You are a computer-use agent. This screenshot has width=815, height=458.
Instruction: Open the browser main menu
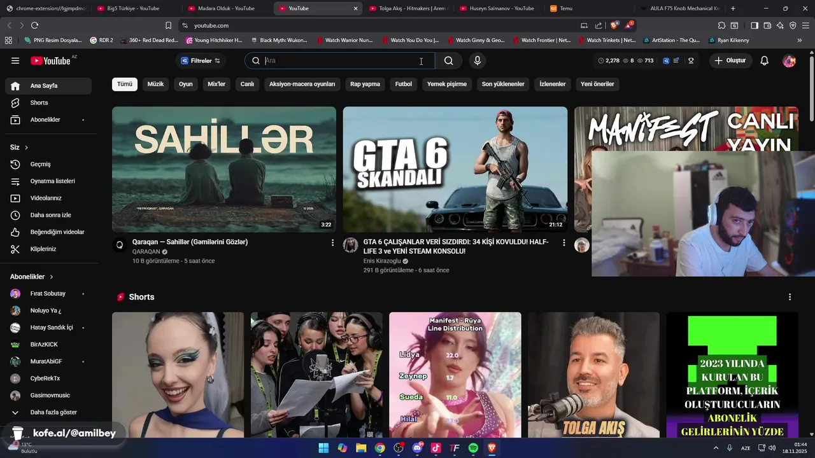806,25
